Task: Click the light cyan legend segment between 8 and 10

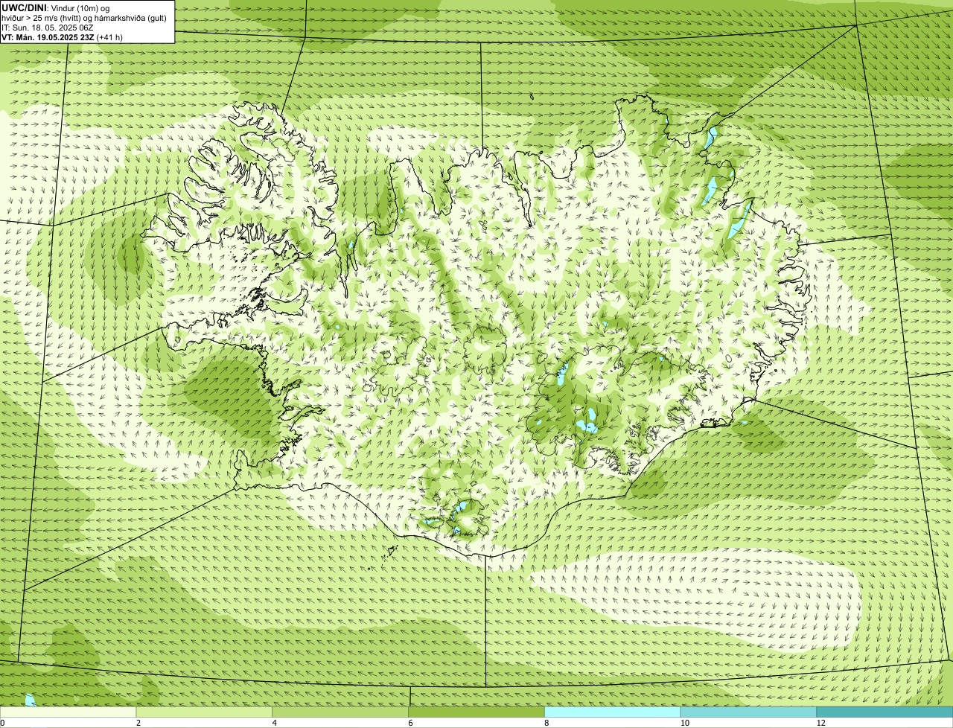Action: (x=613, y=712)
